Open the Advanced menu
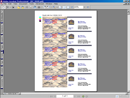The width and height of the screenshot is (130, 98). (40, 4)
